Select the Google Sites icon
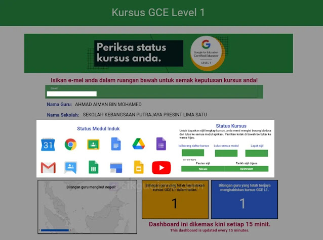This screenshot has height=240, width=323. pos(116,167)
